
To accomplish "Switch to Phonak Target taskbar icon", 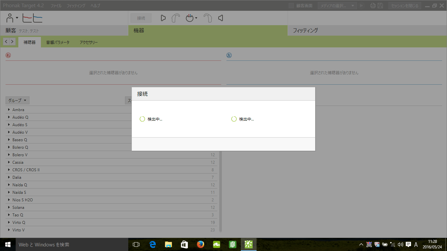I will click(x=249, y=244).
